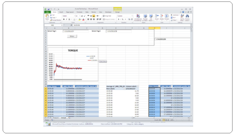Switch to the Page Layout ribbon tab
Screen dimensions: 234x136
coord(70,12)
